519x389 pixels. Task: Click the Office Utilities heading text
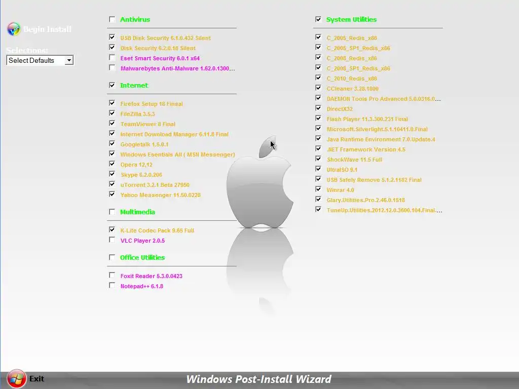tap(142, 258)
